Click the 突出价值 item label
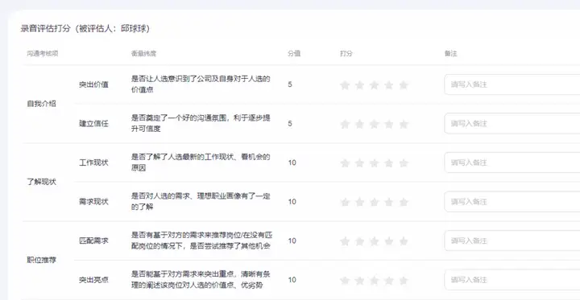The width and height of the screenshot is (580, 300). [x=93, y=84]
